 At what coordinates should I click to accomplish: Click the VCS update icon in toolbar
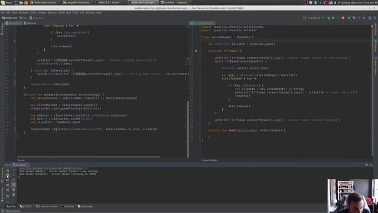[349, 18]
